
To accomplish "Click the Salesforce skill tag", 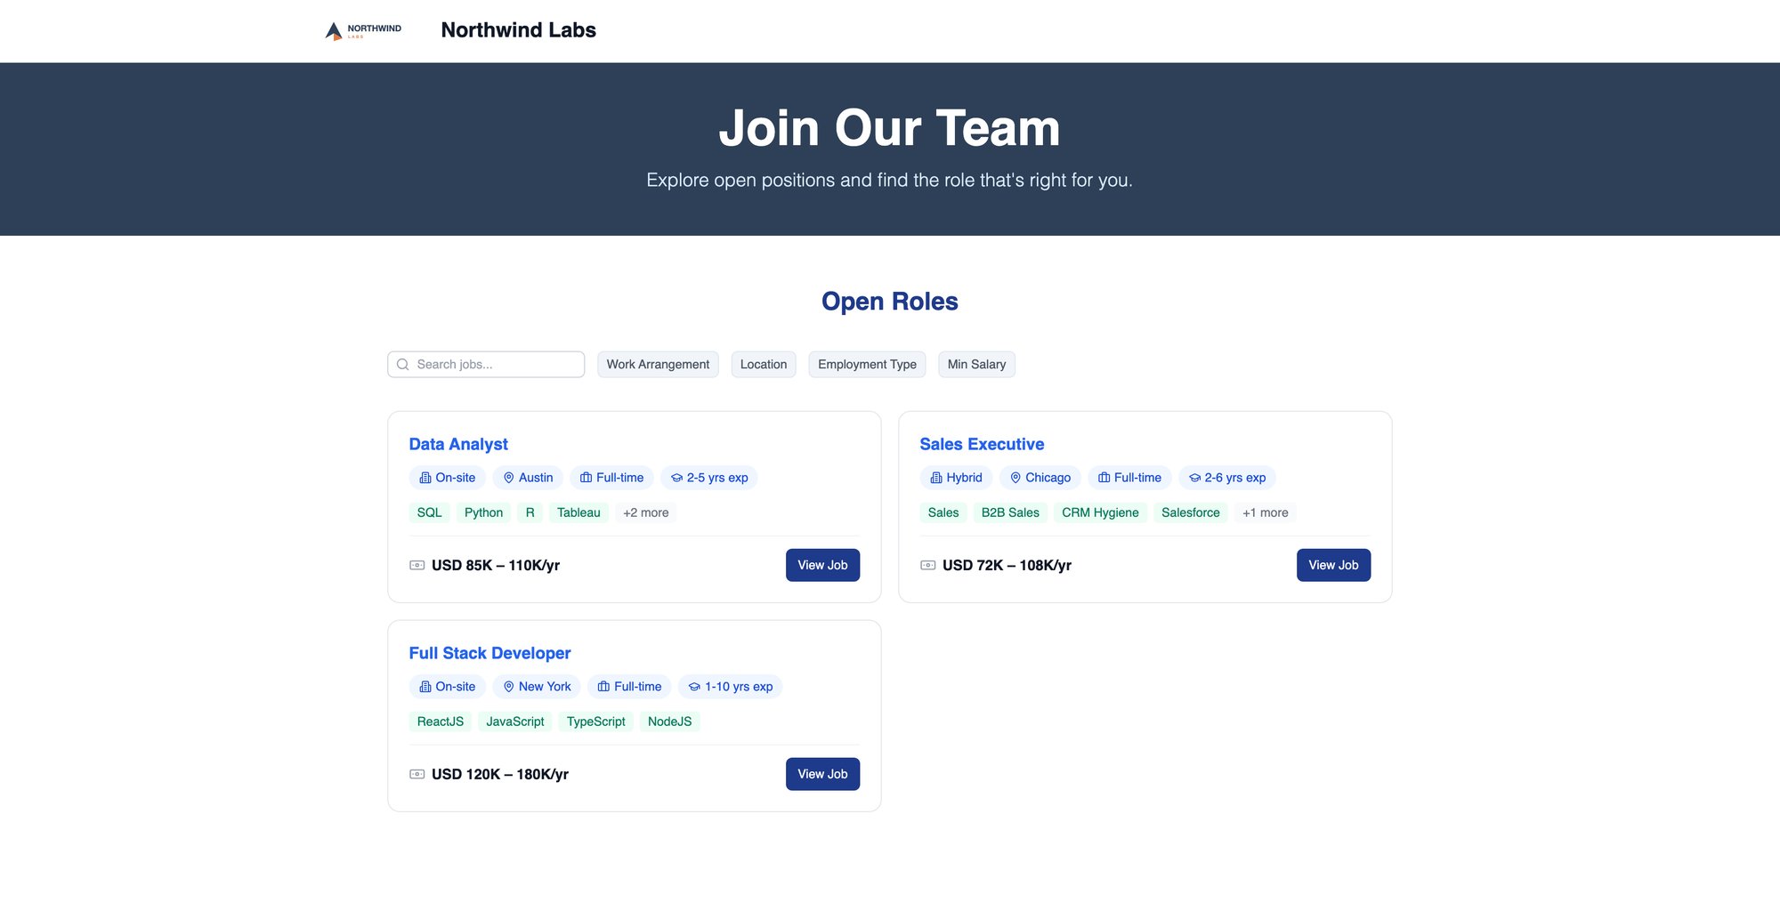I will point(1191,512).
